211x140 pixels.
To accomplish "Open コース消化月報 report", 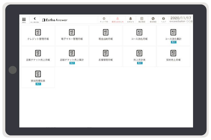I will click(139, 35).
